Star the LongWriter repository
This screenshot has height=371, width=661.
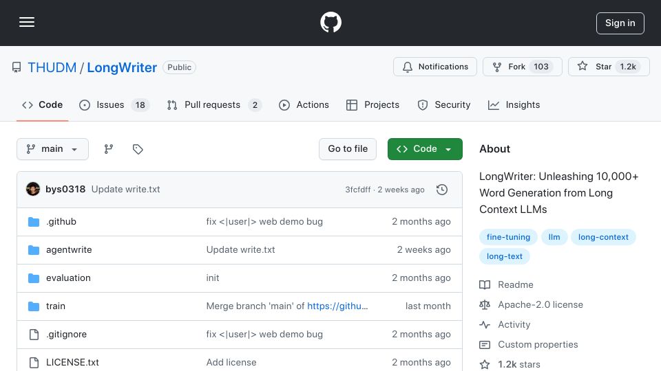pos(609,67)
